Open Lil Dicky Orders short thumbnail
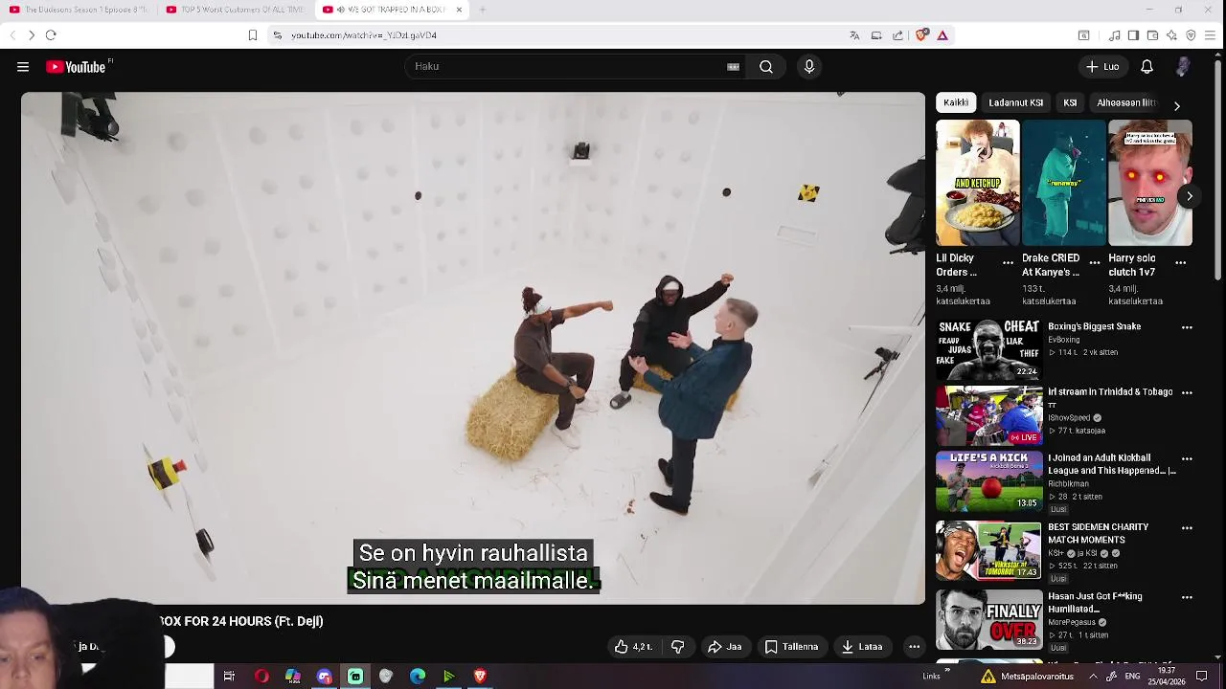1226x689 pixels. 978,183
